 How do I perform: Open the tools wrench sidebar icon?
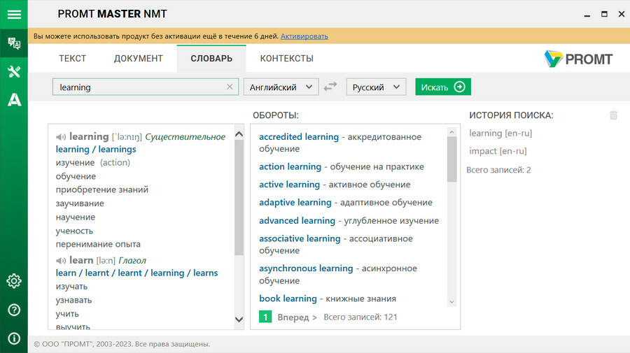(14, 72)
